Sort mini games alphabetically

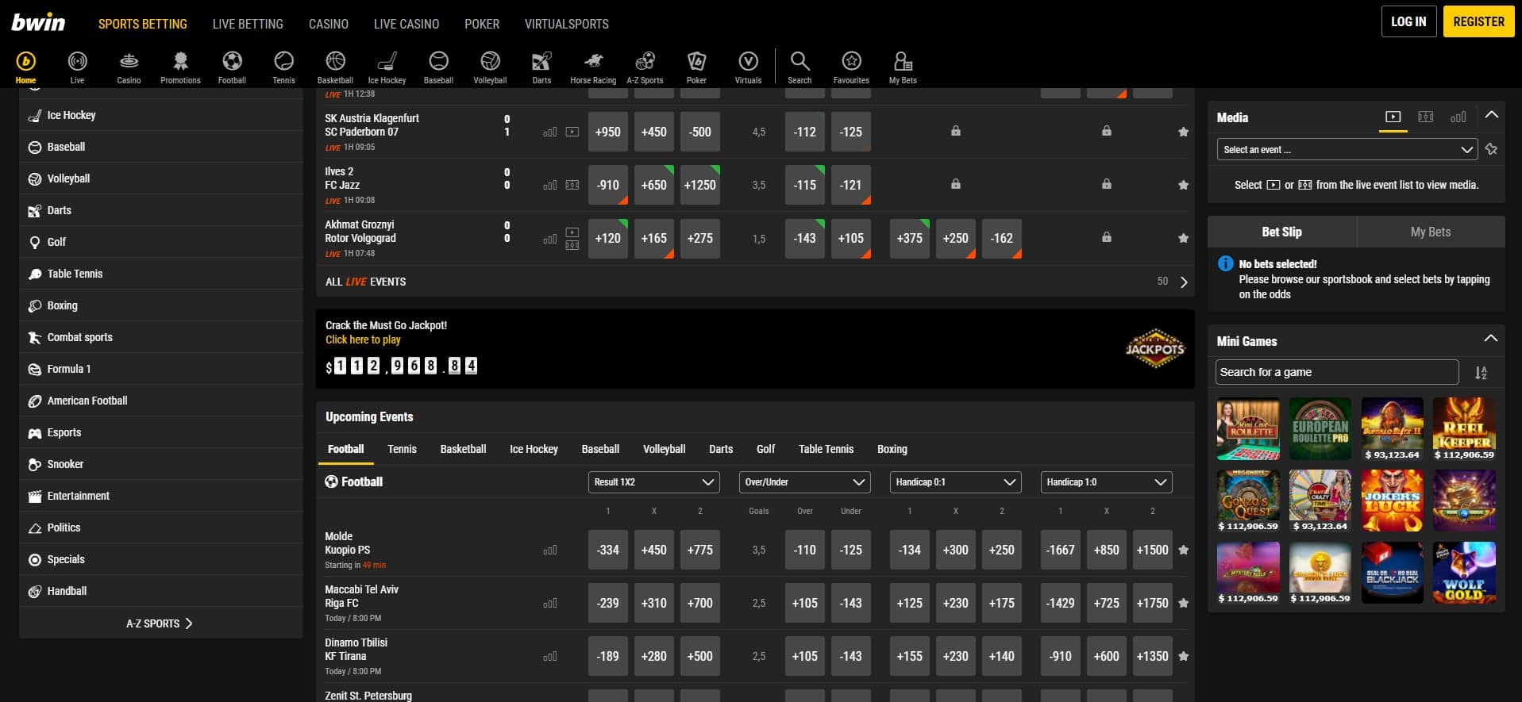[x=1482, y=373]
